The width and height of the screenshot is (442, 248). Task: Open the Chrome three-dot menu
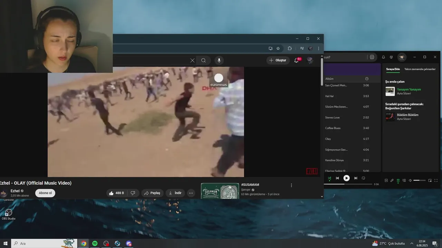(x=318, y=49)
